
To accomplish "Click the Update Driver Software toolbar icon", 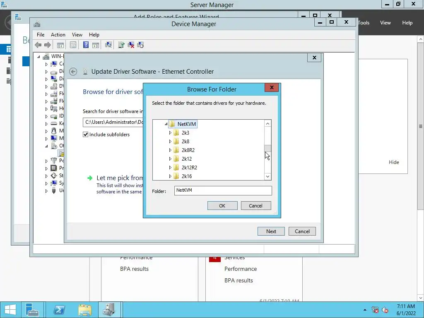I will pyautogui.click(x=121, y=45).
